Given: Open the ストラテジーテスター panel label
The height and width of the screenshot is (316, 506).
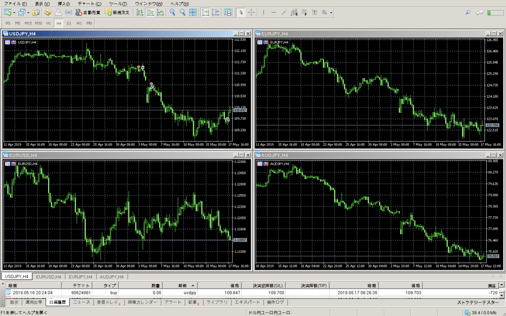Looking at the screenshot, I should (x=478, y=303).
